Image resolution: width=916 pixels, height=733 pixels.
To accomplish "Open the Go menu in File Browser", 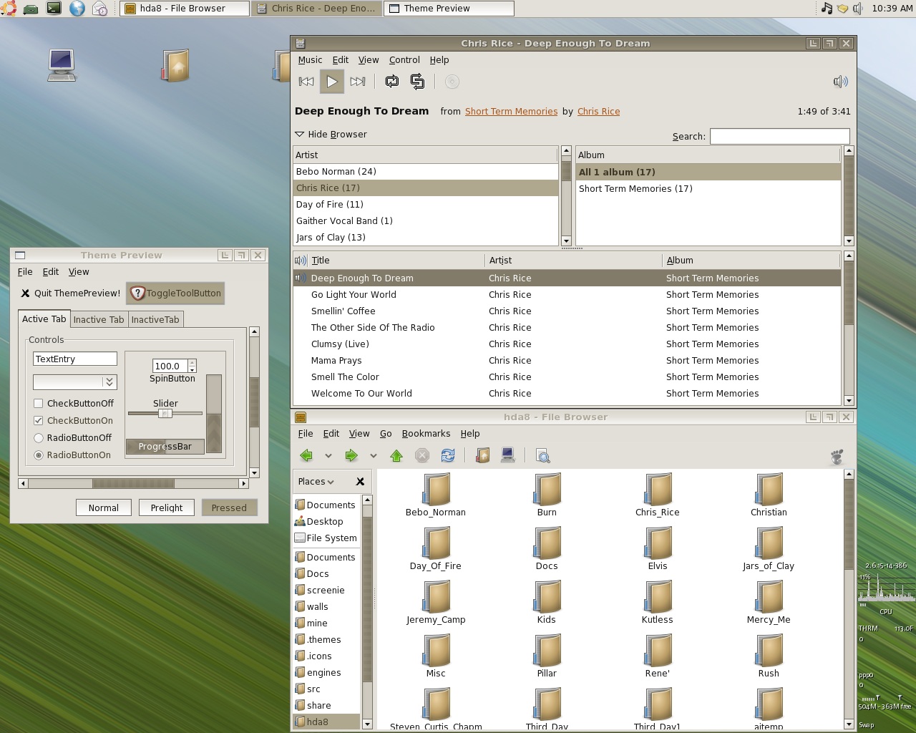I will click(386, 434).
